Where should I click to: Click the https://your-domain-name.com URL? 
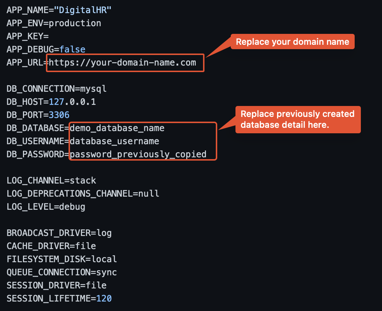tap(122, 63)
